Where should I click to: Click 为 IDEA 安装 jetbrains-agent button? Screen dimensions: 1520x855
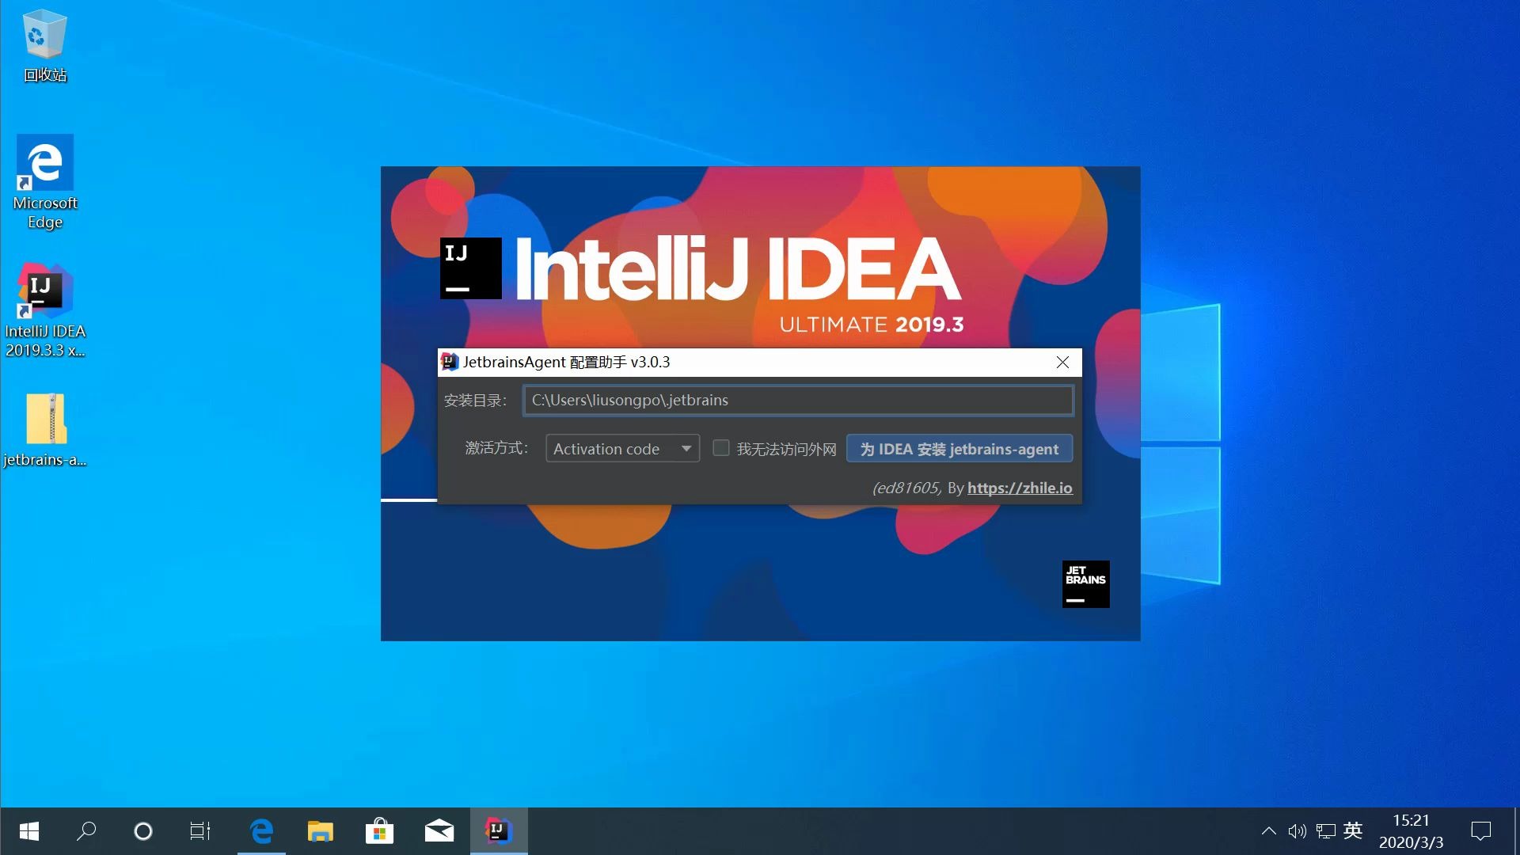pos(959,448)
